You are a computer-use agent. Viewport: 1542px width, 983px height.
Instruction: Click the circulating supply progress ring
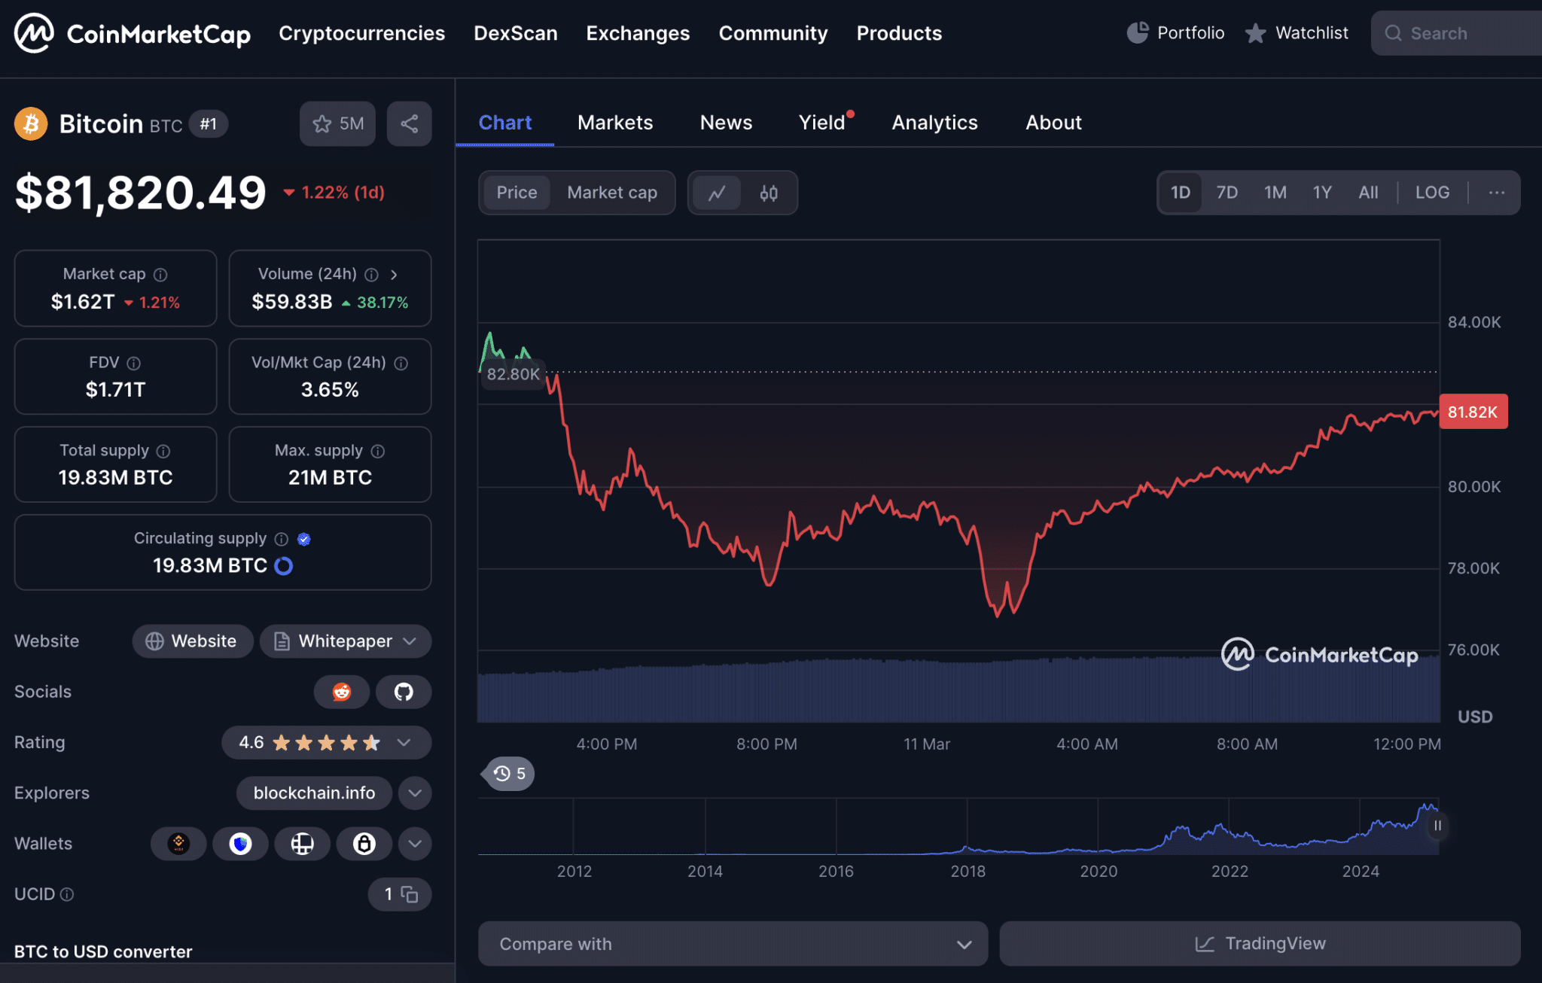coord(284,566)
